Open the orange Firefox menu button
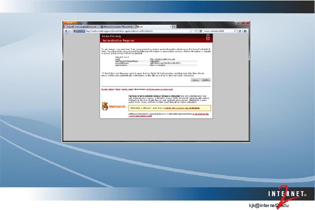The image size is (315, 210). tap(70, 23)
